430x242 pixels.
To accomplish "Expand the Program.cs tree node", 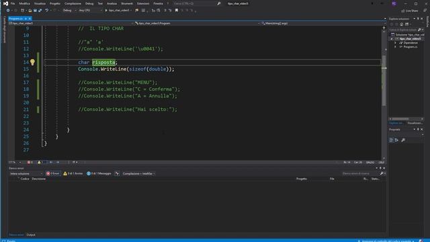I will [396, 47].
